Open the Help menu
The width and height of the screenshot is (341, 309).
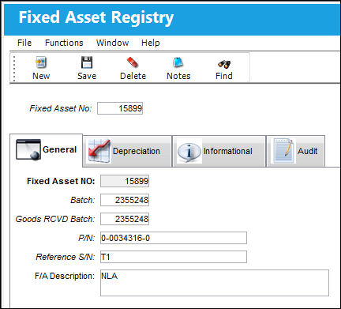coord(151,43)
